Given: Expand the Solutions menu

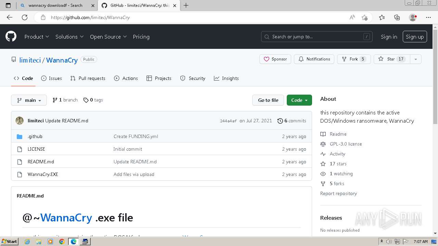Looking at the screenshot, I should point(69,37).
